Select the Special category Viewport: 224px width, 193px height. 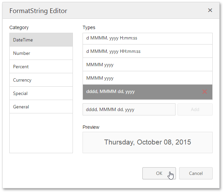tap(41, 93)
